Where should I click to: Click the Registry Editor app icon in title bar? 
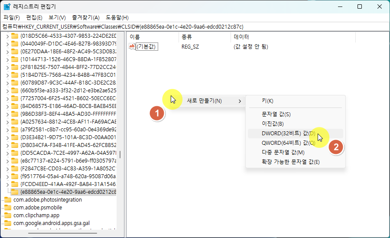7,7
